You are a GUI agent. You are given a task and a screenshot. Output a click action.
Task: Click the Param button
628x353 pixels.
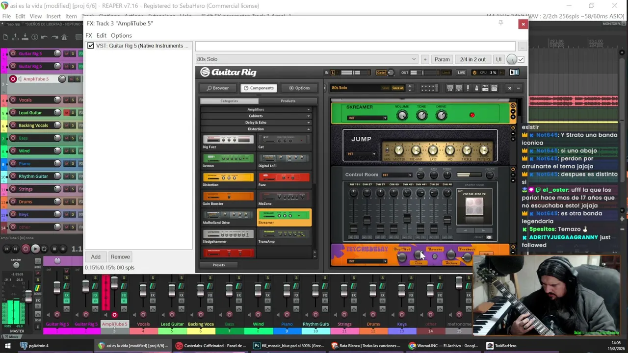(442, 59)
